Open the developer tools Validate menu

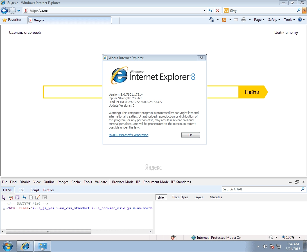(x=101, y=182)
